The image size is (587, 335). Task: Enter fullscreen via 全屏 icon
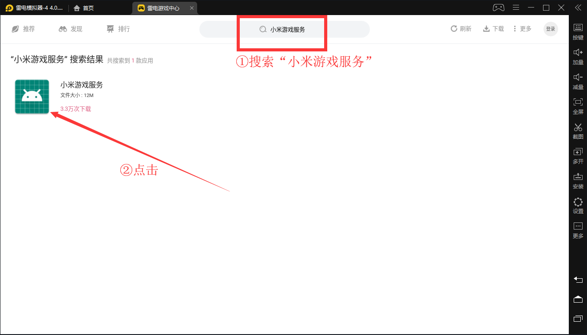click(x=578, y=106)
